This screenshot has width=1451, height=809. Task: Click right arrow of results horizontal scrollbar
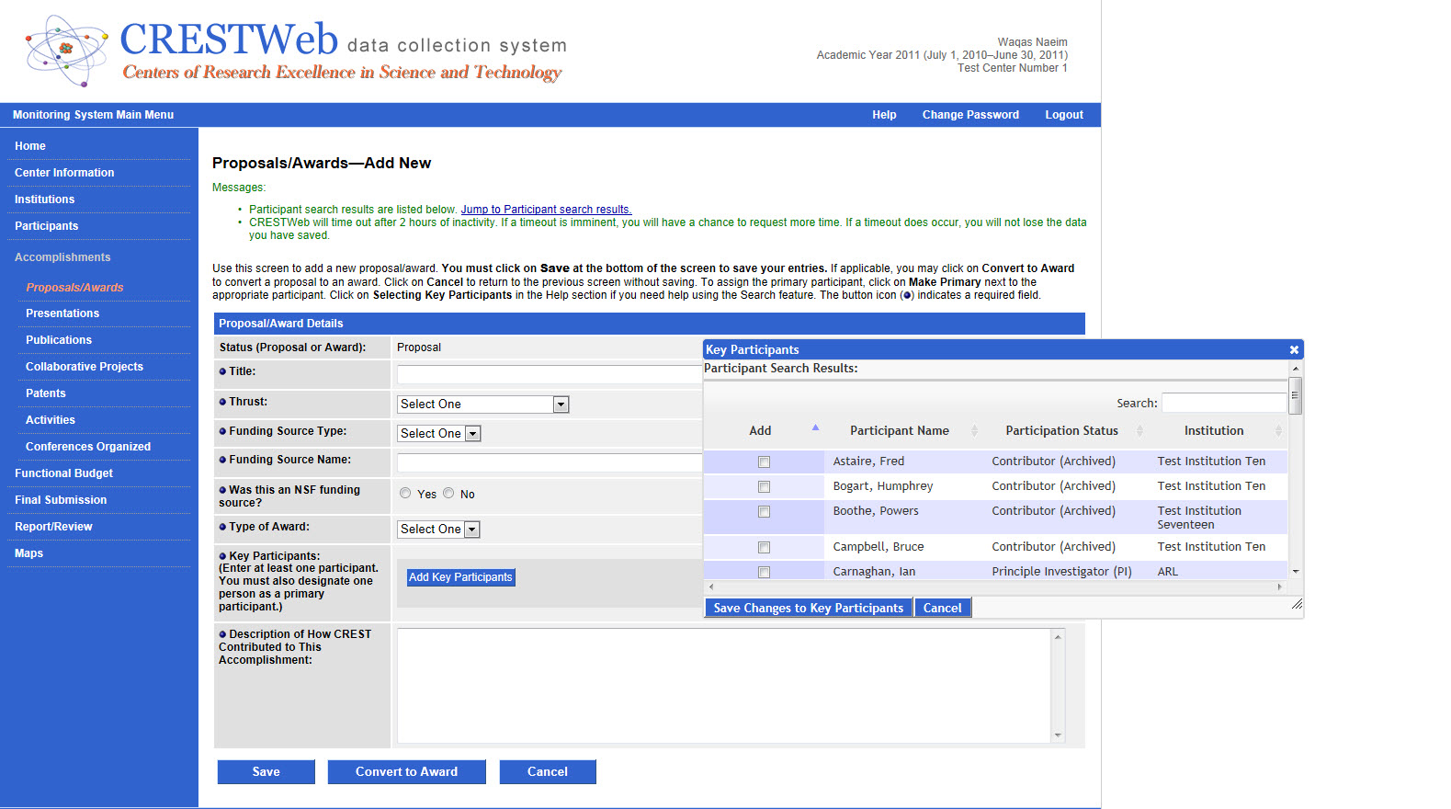click(x=1279, y=587)
